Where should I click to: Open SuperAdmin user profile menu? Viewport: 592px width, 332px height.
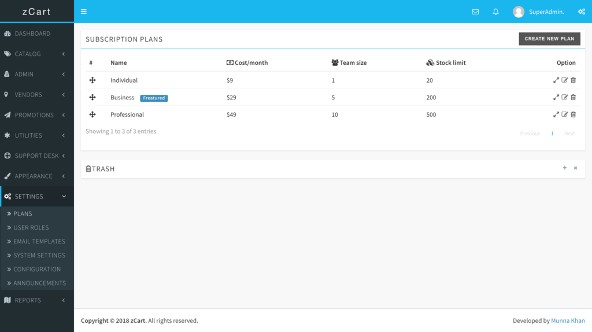[538, 12]
